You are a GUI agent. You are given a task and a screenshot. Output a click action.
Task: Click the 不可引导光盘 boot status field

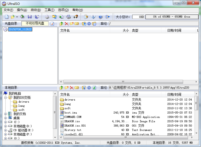coord(35,23)
